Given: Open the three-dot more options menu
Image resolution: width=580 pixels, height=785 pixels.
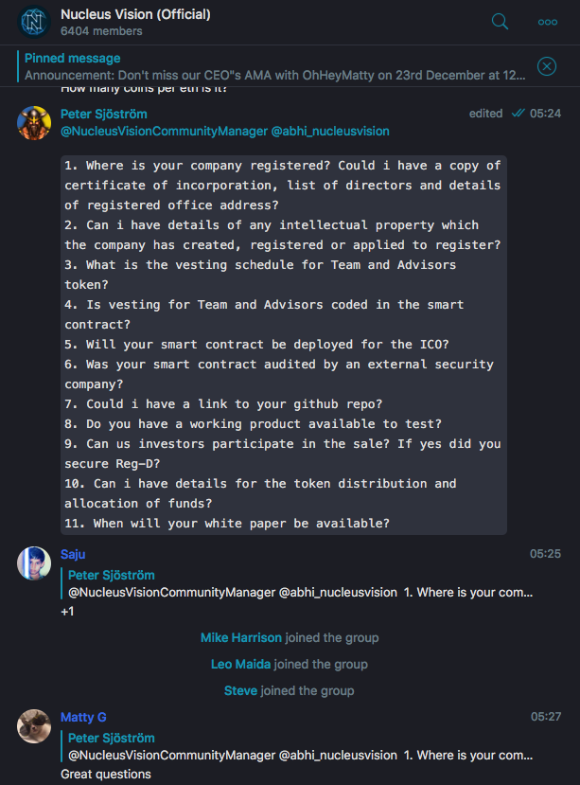Looking at the screenshot, I should [x=548, y=22].
